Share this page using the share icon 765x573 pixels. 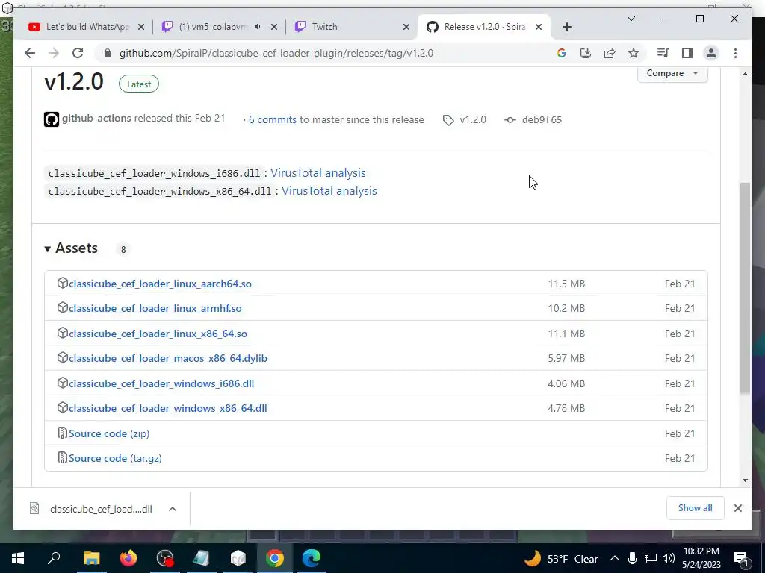610,53
